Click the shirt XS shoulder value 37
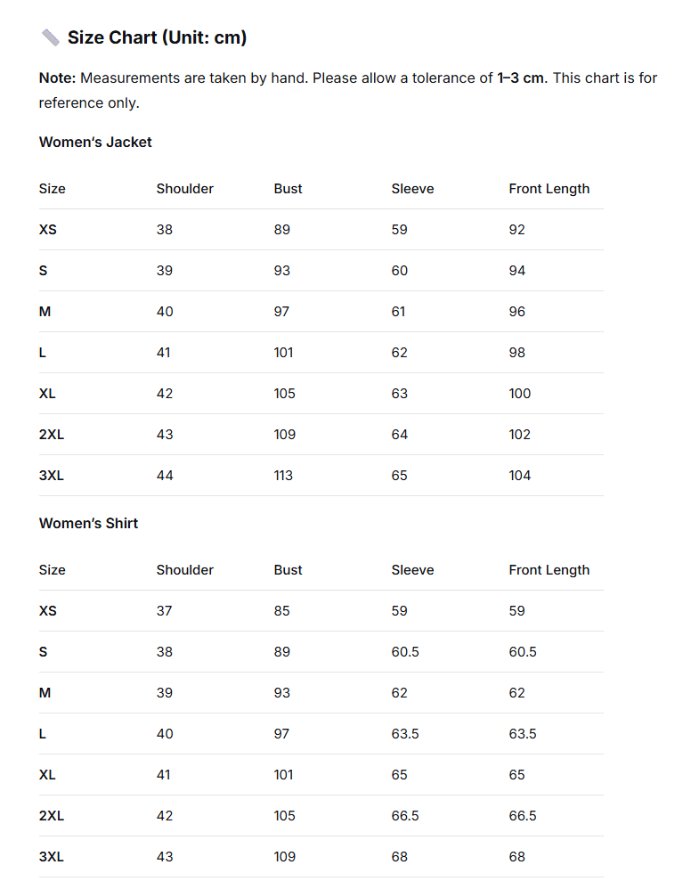699x881 pixels. 164,611
